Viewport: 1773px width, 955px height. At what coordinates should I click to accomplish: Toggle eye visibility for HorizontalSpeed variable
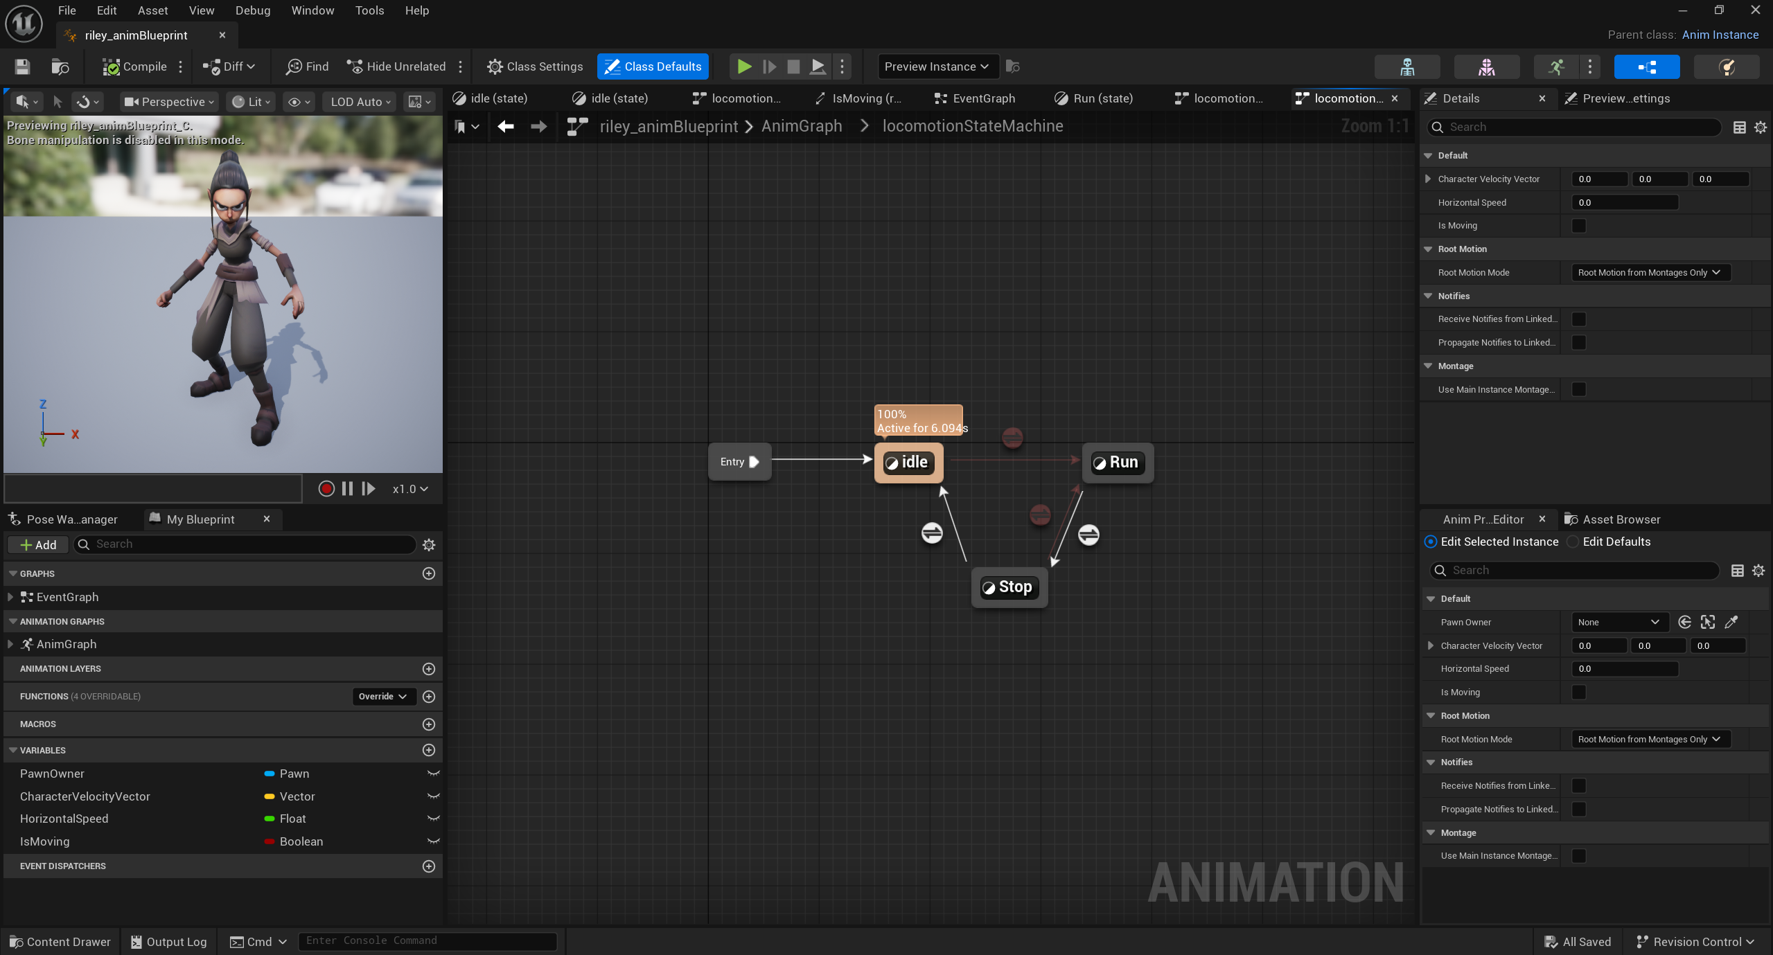[434, 819]
